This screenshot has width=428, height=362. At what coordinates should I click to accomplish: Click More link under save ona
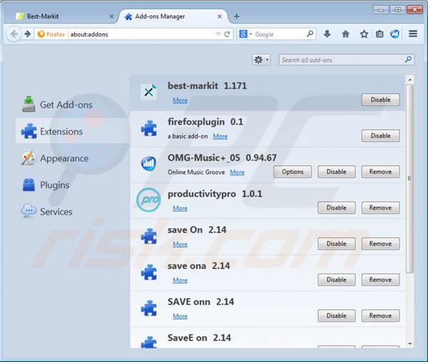pyautogui.click(x=180, y=280)
